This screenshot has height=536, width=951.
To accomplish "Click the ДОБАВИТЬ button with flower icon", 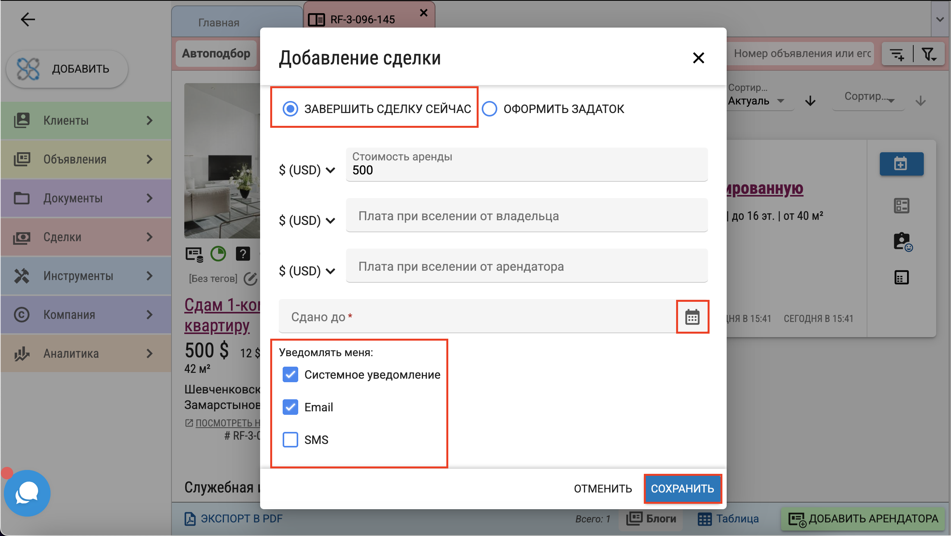I will (x=67, y=69).
